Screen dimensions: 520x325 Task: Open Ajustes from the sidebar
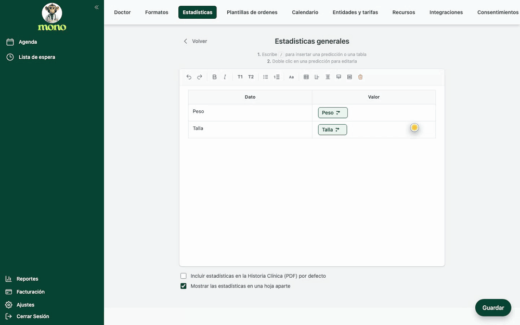point(25,304)
